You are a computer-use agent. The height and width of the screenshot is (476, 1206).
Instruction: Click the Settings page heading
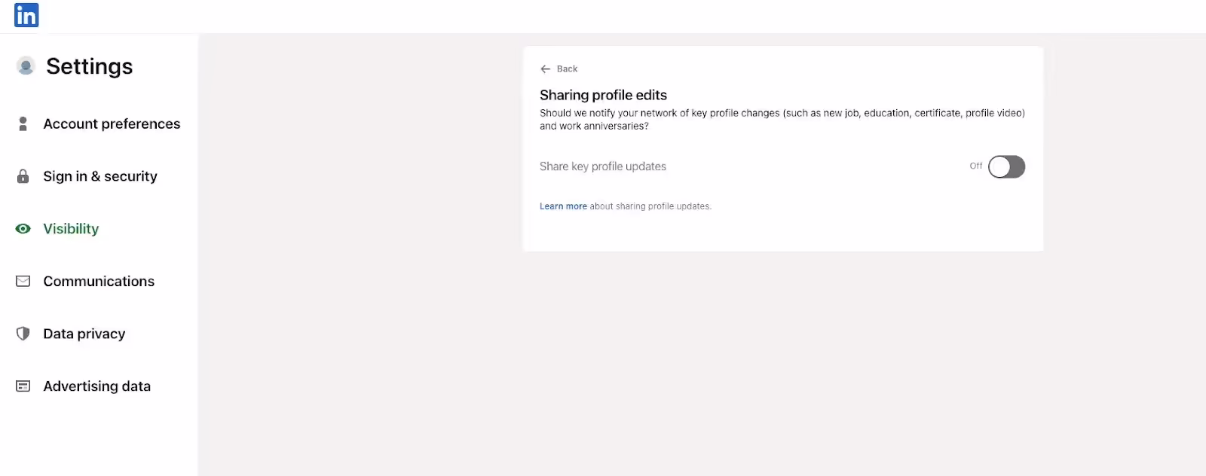[x=90, y=66]
